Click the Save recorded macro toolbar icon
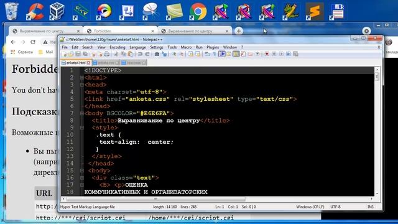Viewport: 398px width, 224px height. point(296,54)
